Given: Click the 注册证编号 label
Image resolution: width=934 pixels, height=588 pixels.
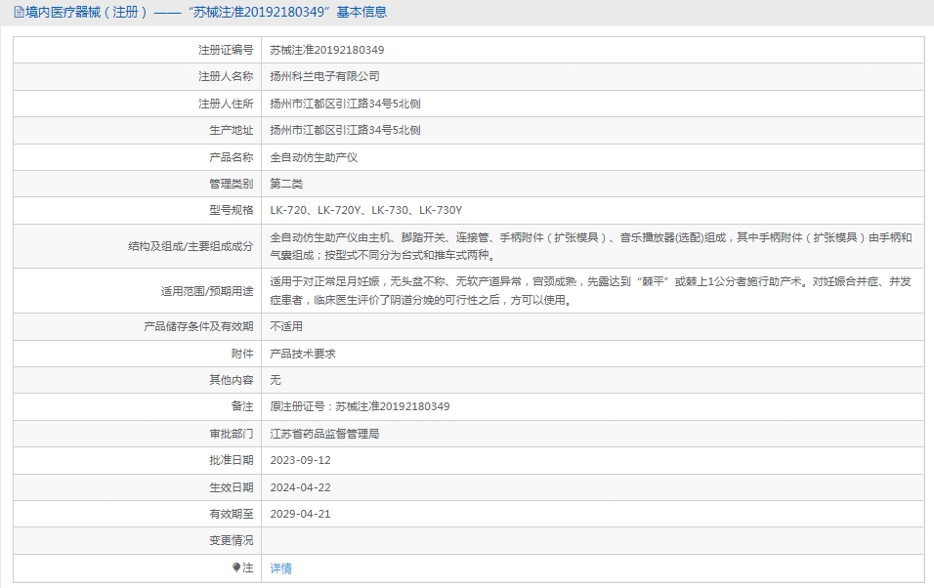Looking at the screenshot, I should [226, 50].
